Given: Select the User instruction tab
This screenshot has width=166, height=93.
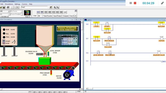Looking at the screenshot, I should [x=35, y=16].
